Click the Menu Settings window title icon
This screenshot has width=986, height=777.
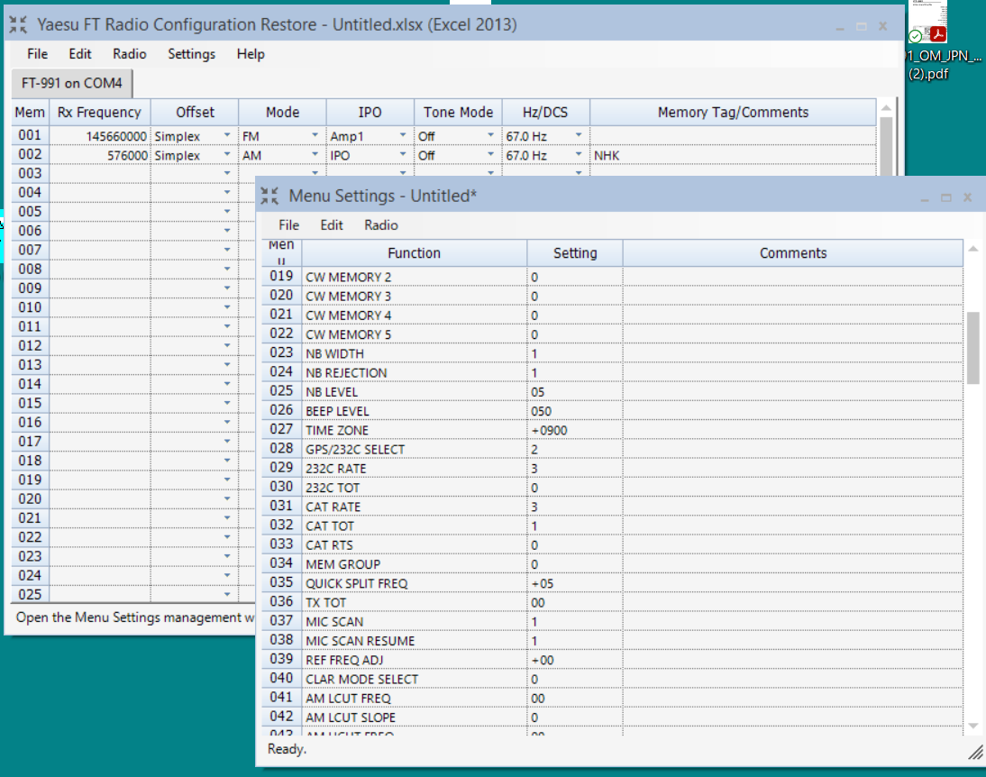click(x=269, y=196)
